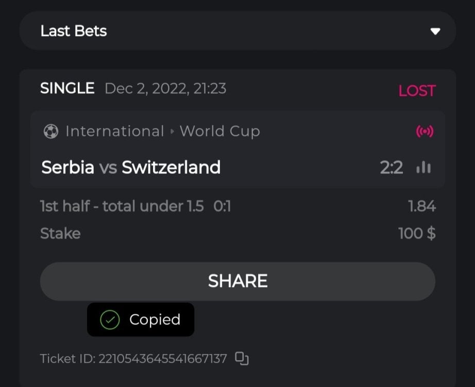Click the 100 $ stake amount

417,234
